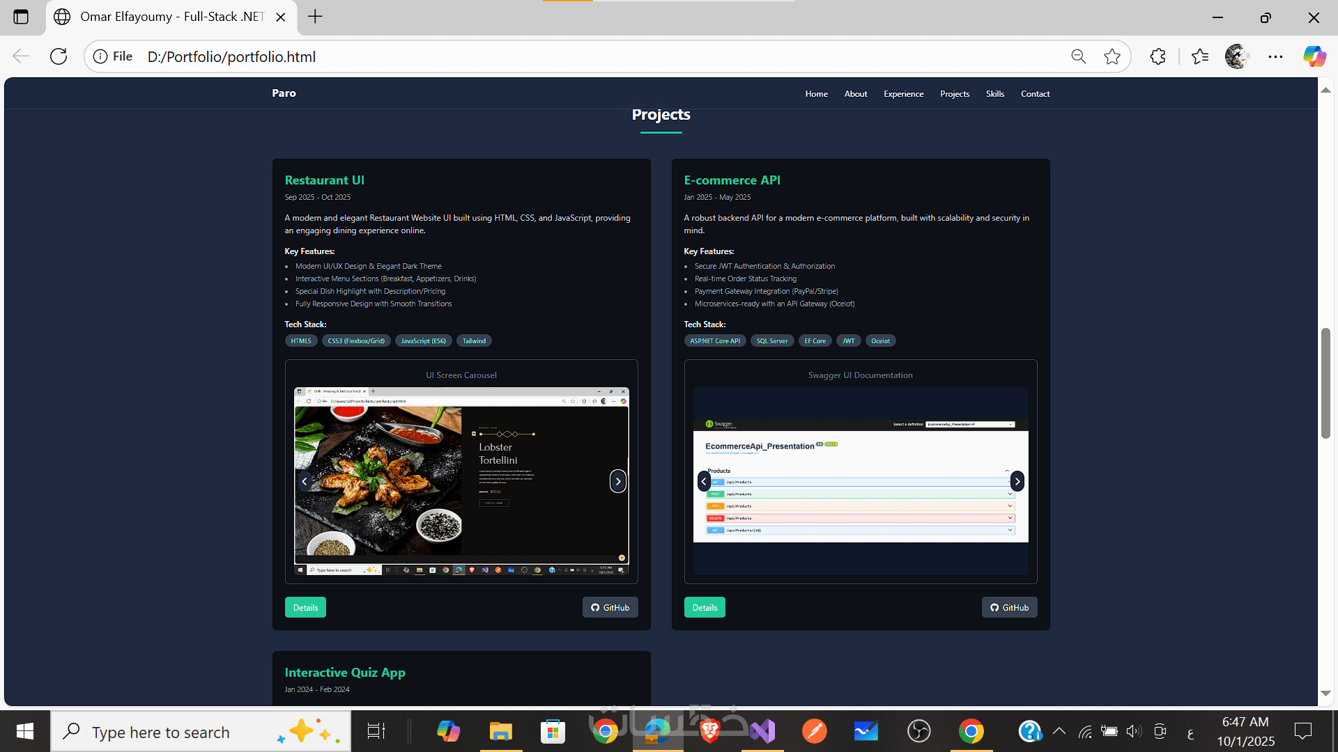Open the zoom magnifier in address bar

(1078, 56)
